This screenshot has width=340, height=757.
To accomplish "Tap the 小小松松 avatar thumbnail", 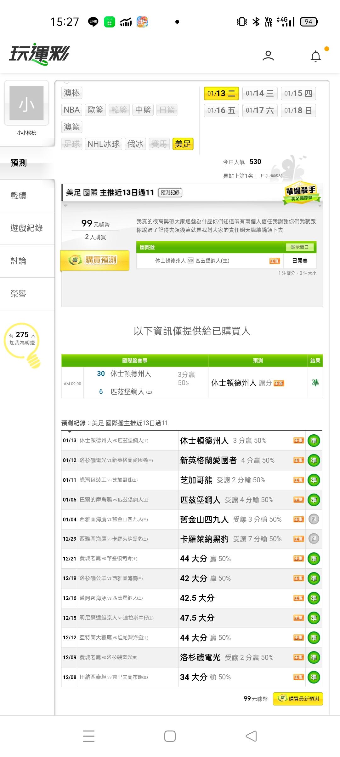I will (x=26, y=103).
